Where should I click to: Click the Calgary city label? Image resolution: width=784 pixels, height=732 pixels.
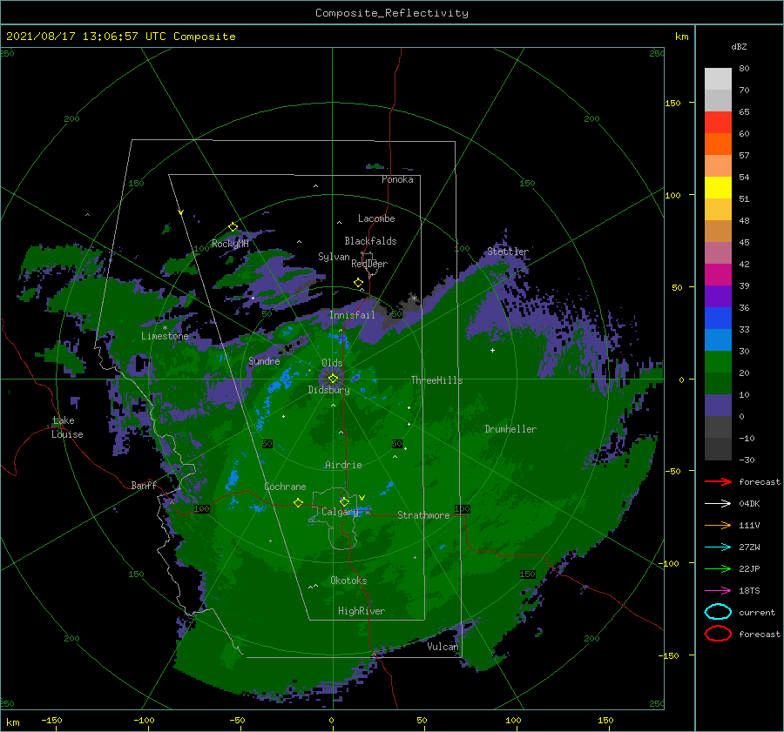340,512
